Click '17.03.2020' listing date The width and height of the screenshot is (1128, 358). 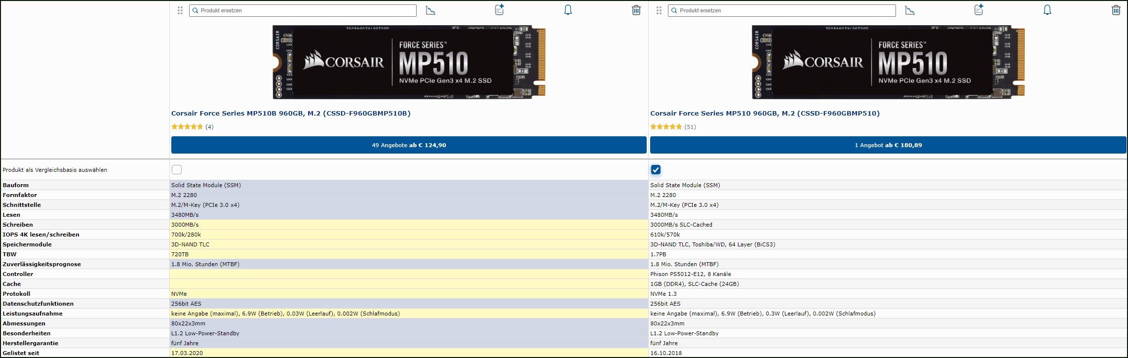187,353
